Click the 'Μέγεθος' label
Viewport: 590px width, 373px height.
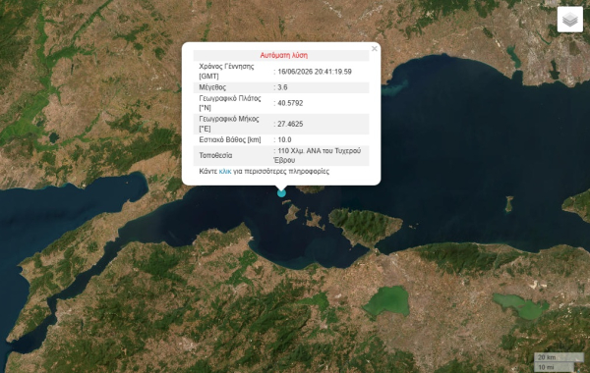(x=212, y=87)
